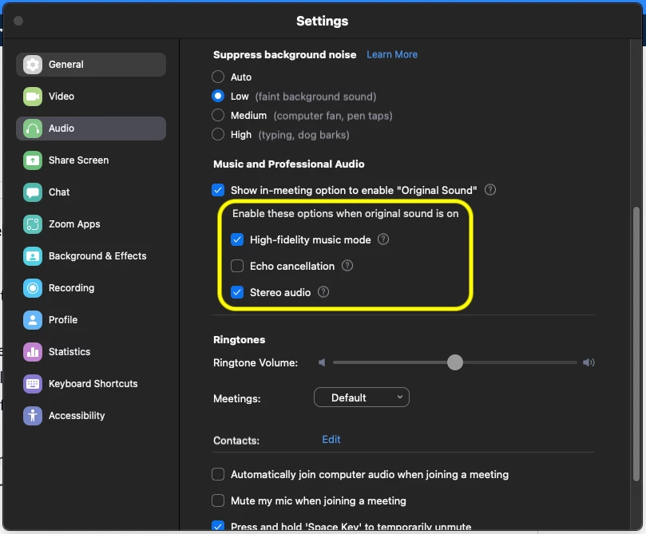Image resolution: width=646 pixels, height=534 pixels.
Task: Click the Statistics bar chart icon
Action: tap(33, 351)
